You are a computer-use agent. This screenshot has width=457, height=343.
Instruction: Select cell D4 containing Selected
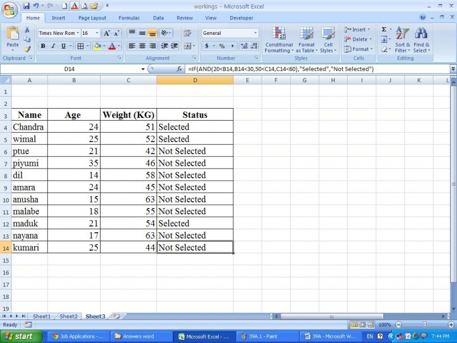coord(195,127)
